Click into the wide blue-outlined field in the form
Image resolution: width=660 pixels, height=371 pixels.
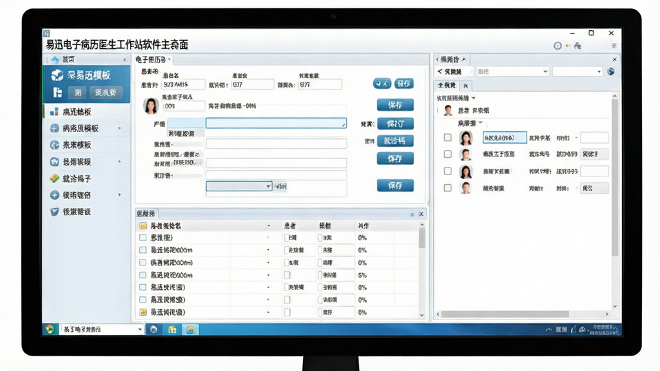(276, 123)
